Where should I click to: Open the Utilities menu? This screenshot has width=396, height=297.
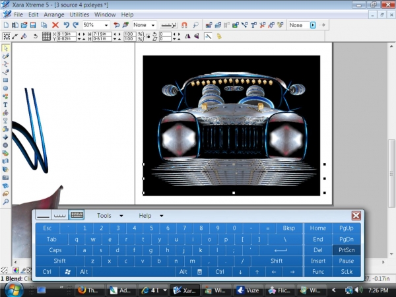pyautogui.click(x=79, y=15)
